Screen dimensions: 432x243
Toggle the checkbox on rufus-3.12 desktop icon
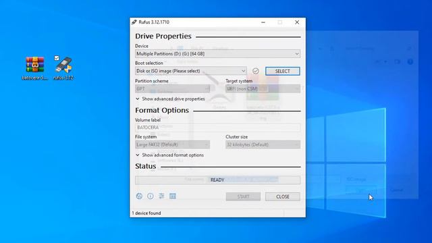tap(57, 58)
